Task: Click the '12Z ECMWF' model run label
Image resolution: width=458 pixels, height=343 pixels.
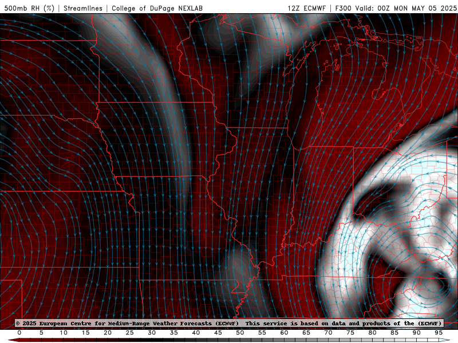Action: tap(306, 8)
